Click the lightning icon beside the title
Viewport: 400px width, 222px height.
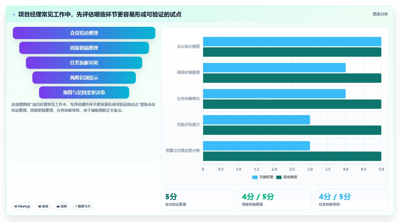(14, 15)
